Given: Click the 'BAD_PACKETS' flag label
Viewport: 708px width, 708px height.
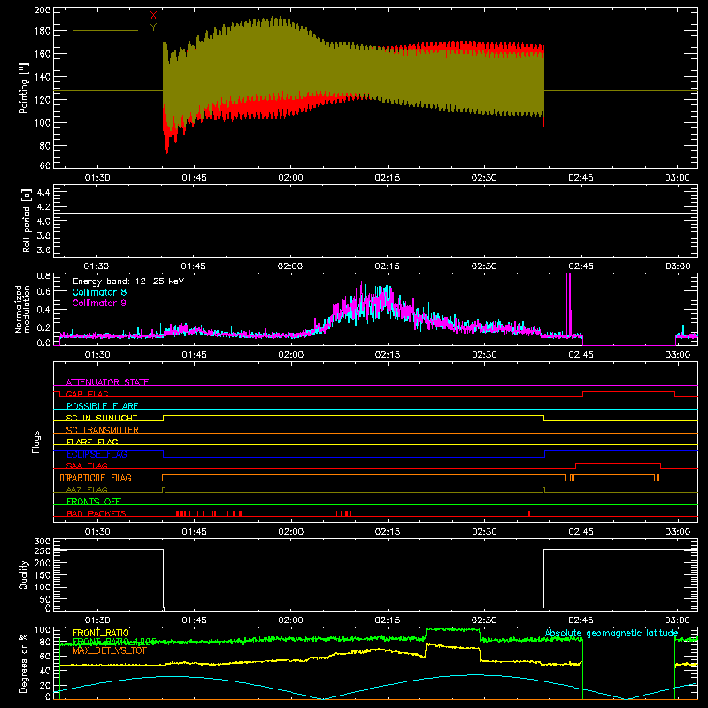Looking at the screenshot, I should point(96,513).
